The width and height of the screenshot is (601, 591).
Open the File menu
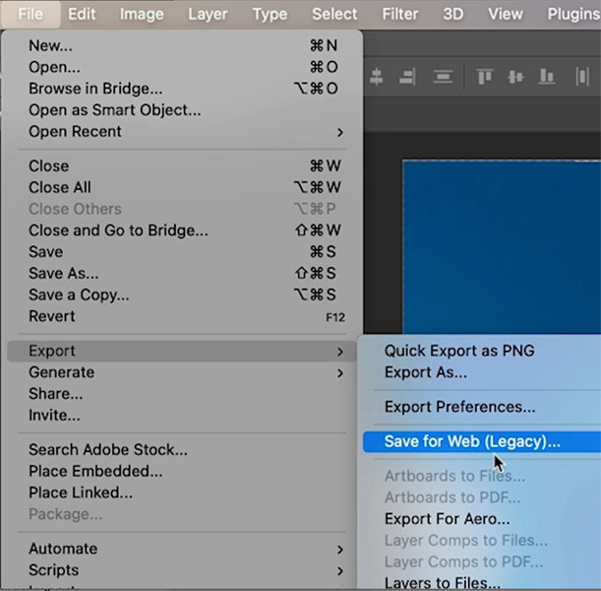click(x=30, y=14)
